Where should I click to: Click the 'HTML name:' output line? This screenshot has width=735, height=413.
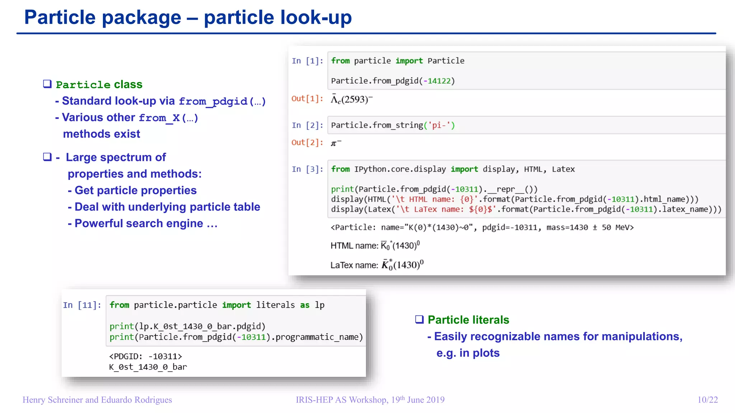(x=375, y=245)
